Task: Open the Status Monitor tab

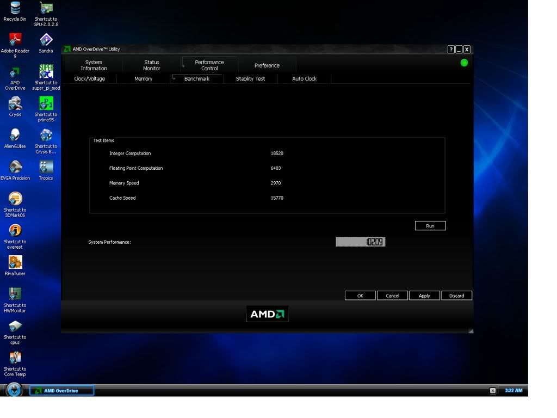Action: coord(152,65)
